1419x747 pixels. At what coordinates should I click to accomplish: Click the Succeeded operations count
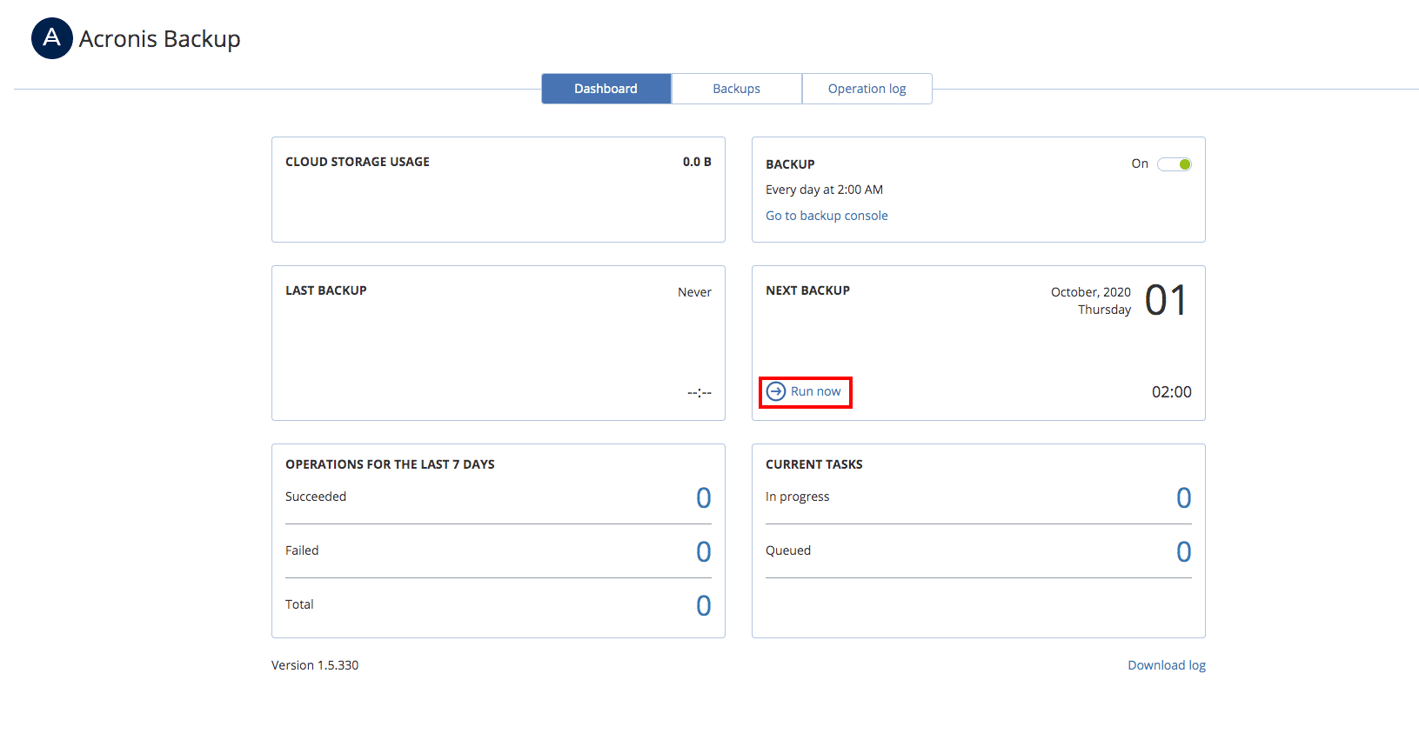click(x=704, y=497)
